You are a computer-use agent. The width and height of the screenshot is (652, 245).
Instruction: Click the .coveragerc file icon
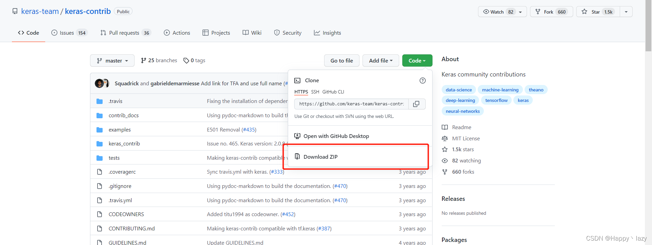click(x=100, y=172)
